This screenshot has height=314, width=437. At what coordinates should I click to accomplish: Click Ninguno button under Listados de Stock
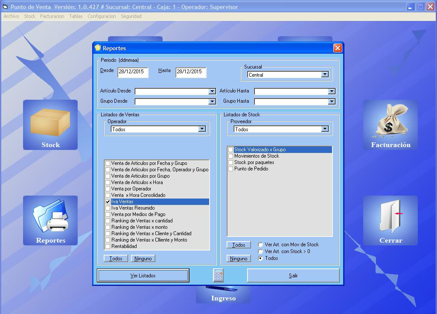(239, 259)
